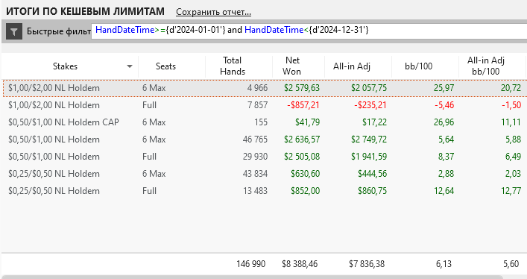Image resolution: width=527 pixels, height=279 pixels.
Task: Sort by Net Won column header
Action: coord(291,66)
